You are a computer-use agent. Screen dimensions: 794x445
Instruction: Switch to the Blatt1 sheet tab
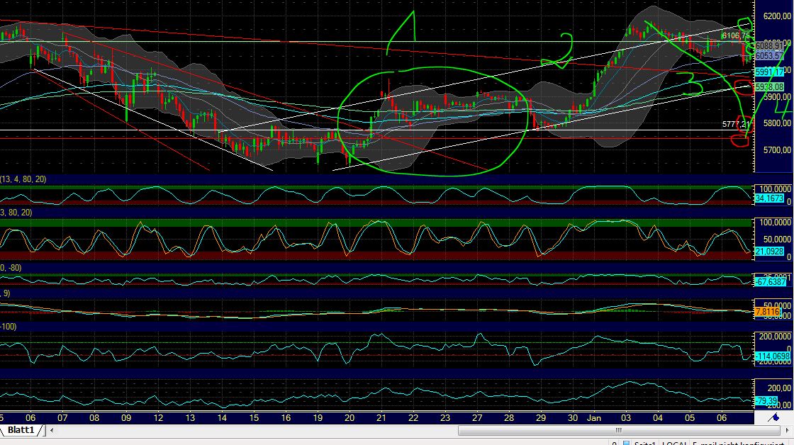[21, 430]
